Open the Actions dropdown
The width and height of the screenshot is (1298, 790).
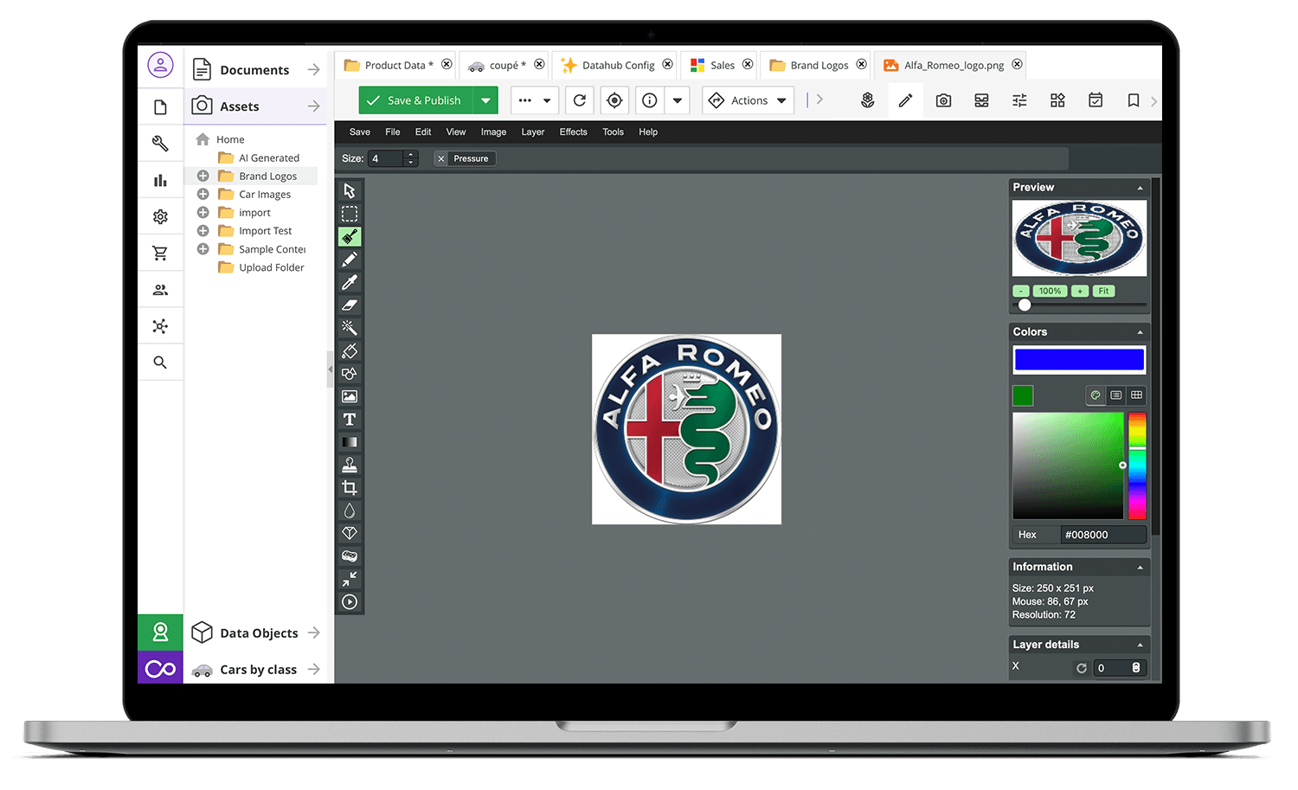749,100
